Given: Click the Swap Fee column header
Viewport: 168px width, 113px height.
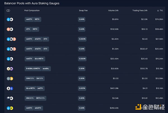Looking at the screenshot, I should 83,11.
